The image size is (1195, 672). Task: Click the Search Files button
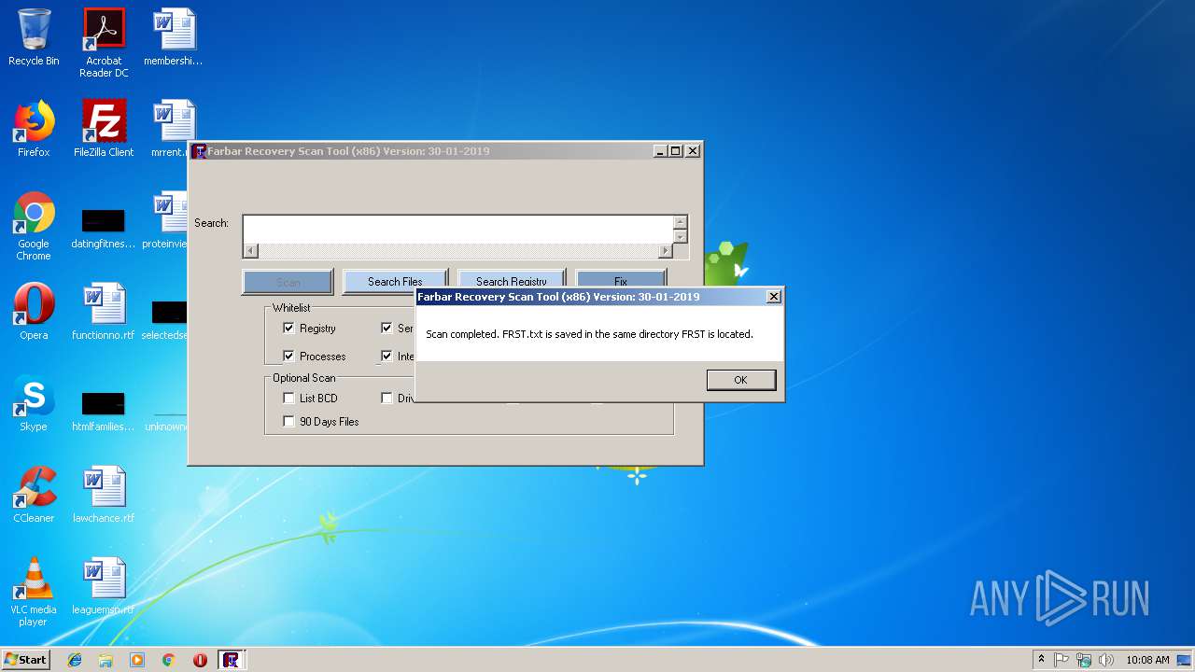pyautogui.click(x=395, y=281)
